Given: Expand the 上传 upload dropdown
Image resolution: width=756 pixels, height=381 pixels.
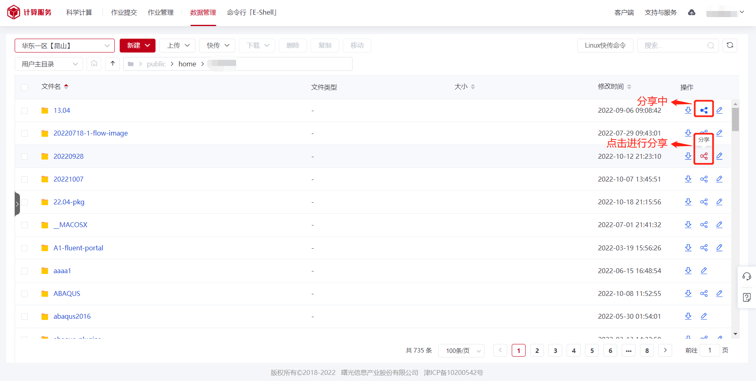Looking at the screenshot, I should pos(177,46).
